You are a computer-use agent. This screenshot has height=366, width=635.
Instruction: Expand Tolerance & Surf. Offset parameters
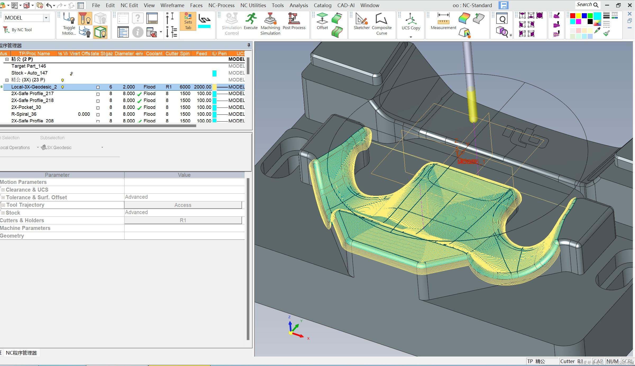click(x=3, y=197)
